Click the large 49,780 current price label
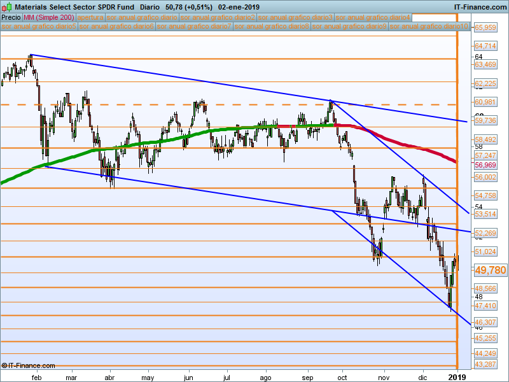The width and height of the screenshot is (509, 382). click(x=490, y=270)
